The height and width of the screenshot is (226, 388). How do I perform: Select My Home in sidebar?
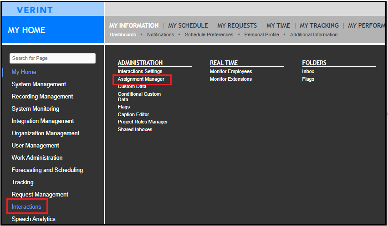click(x=24, y=72)
